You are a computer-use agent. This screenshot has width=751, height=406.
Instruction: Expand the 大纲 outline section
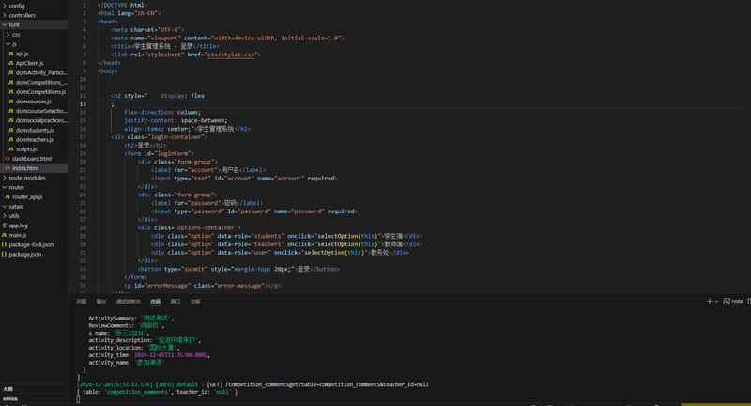pyautogui.click(x=8, y=389)
